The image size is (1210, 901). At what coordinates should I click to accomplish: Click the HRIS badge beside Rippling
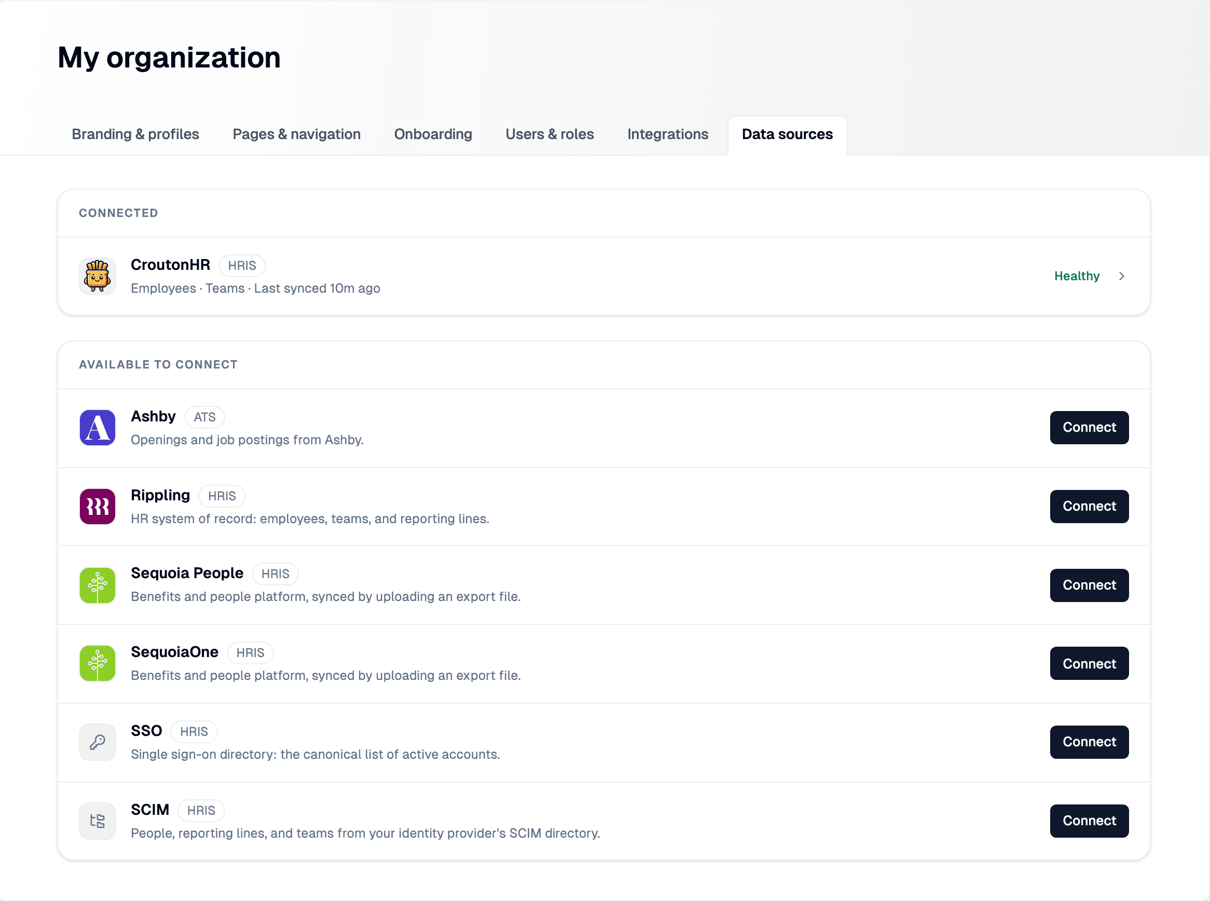coord(222,496)
